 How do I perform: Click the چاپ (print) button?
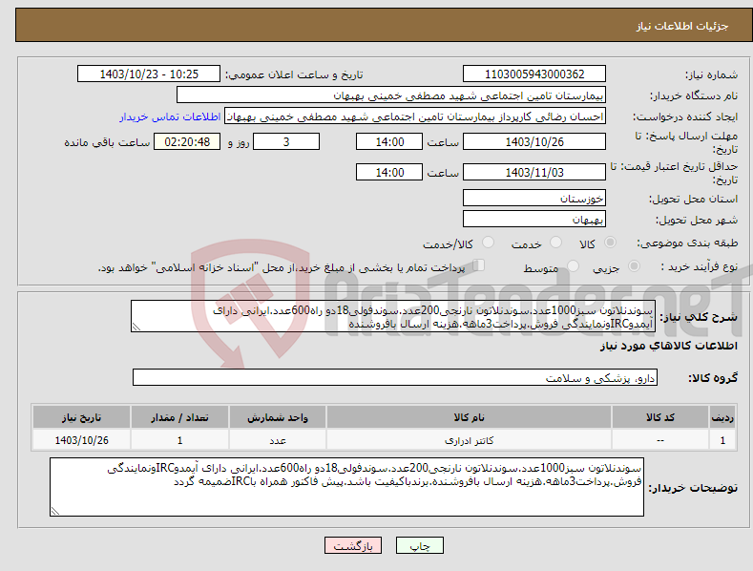pos(419,545)
